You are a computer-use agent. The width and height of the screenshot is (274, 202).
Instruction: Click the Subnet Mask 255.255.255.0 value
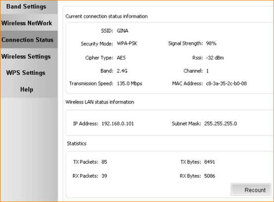pos(221,123)
